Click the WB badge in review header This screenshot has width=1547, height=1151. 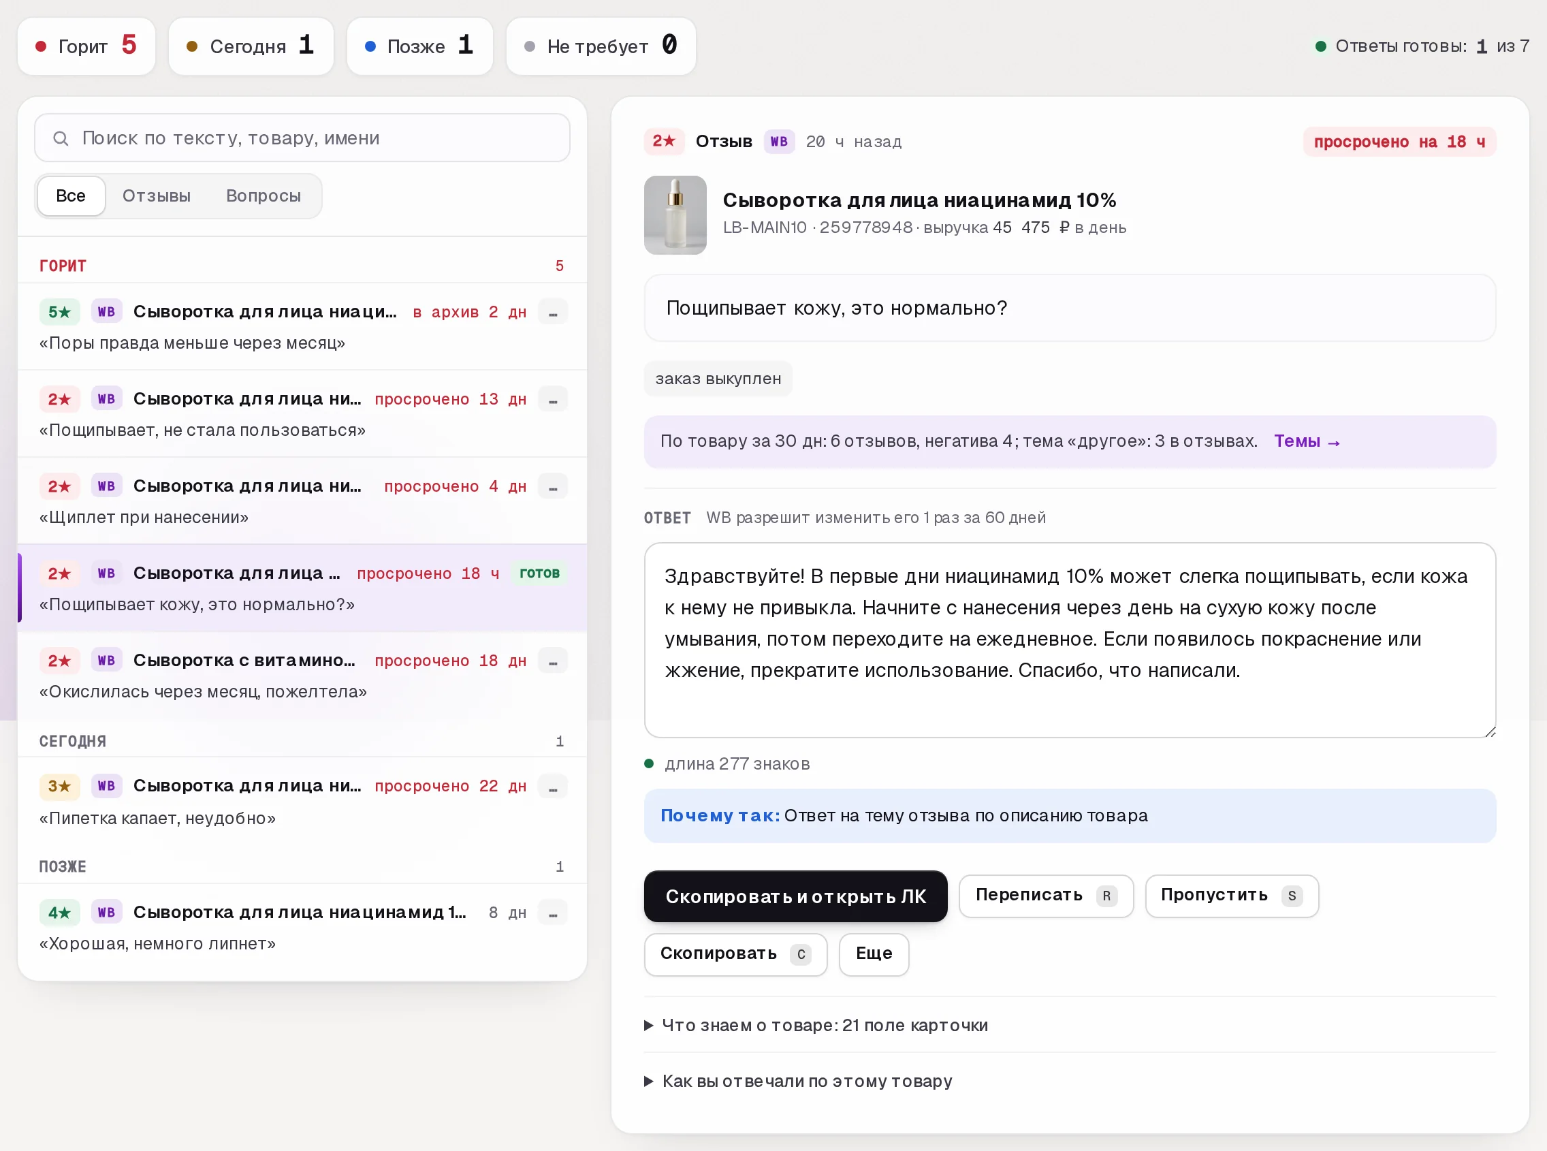[x=779, y=142]
